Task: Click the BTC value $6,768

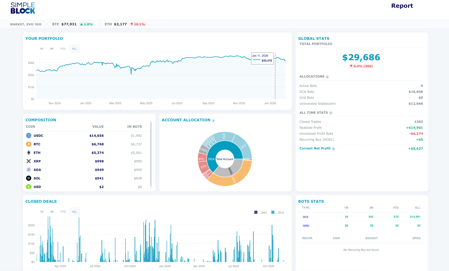Action: pyautogui.click(x=98, y=144)
